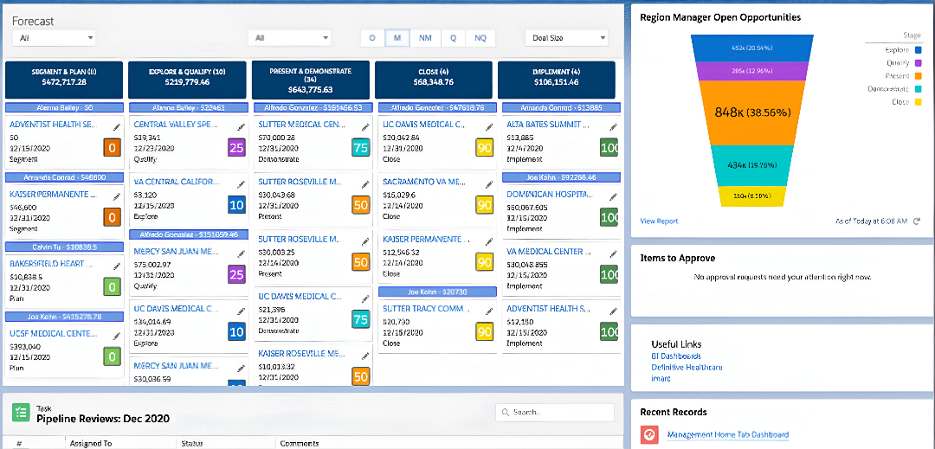
Task: Click the Pipeline Reviews task icon
Action: click(21, 413)
